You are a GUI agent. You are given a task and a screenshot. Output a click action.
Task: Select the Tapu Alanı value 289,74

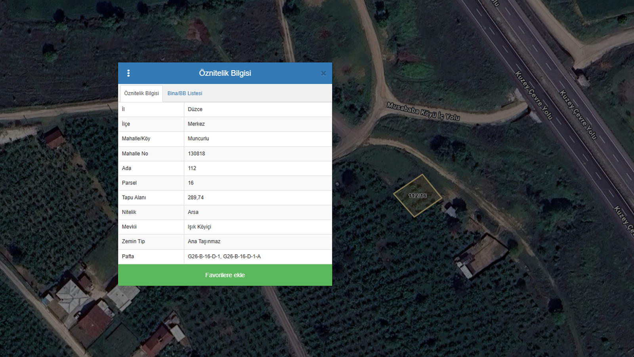point(196,198)
